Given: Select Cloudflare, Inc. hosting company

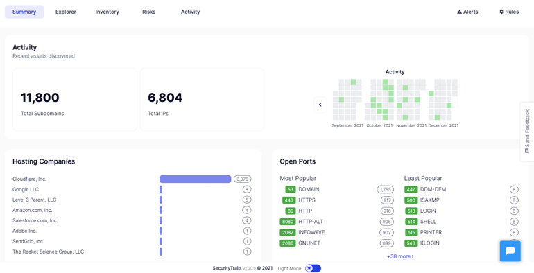Looking at the screenshot, I should [x=29, y=179].
